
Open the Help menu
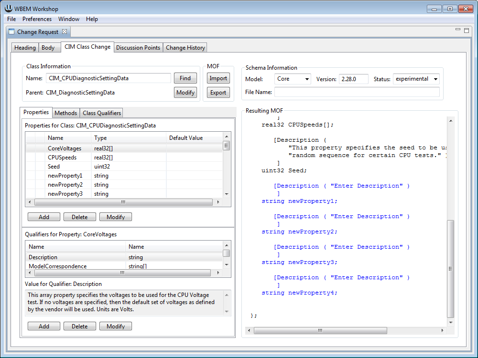[92, 19]
